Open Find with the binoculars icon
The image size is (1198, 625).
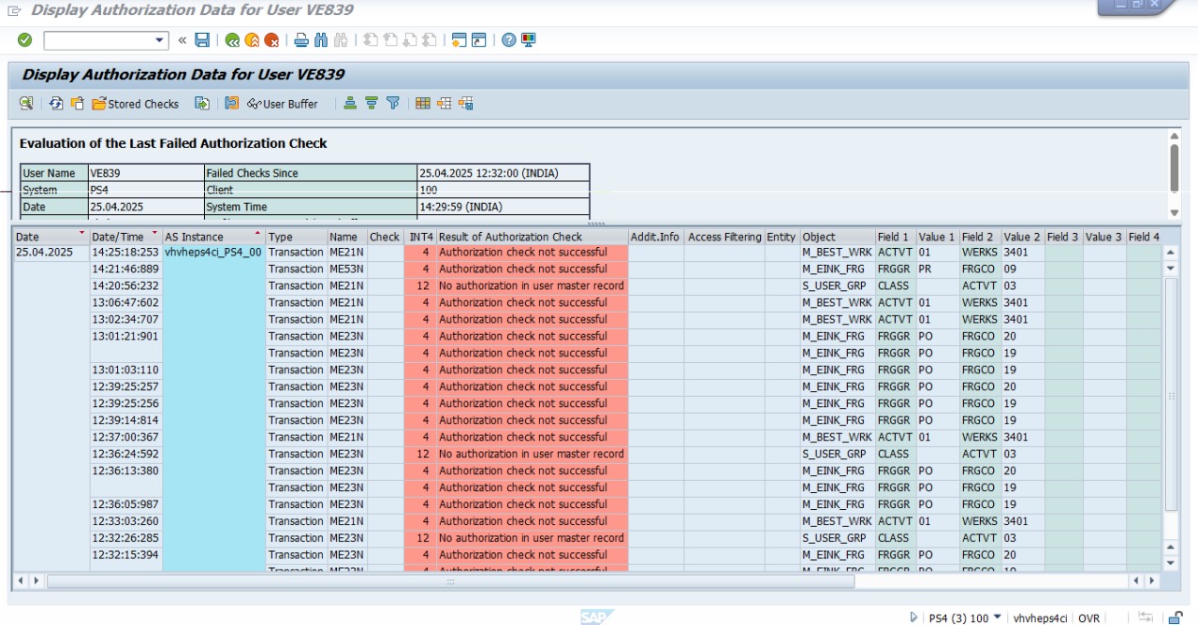[321, 40]
